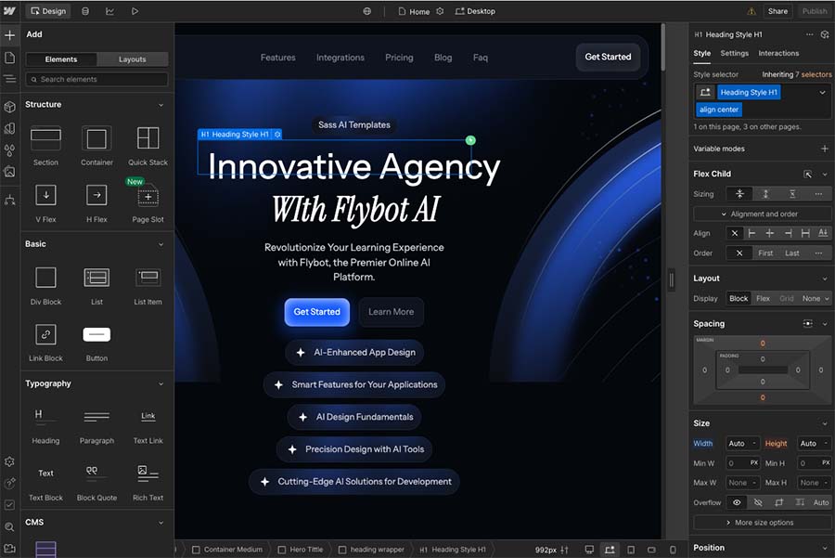Set display to Block
The image size is (835, 558).
tap(739, 298)
